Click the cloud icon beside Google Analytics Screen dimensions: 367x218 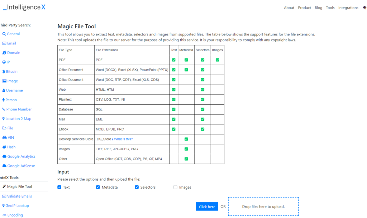pos(4,156)
